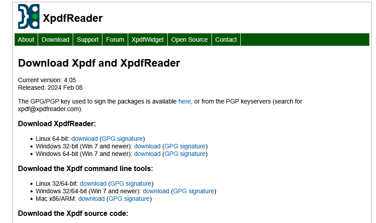This screenshot has height=223, width=376.
Task: Download XpdfReader for Linux 64-bit
Action: [x=84, y=139]
